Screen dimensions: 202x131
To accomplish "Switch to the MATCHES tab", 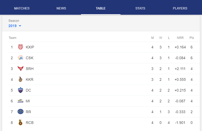I will point(22,8).
